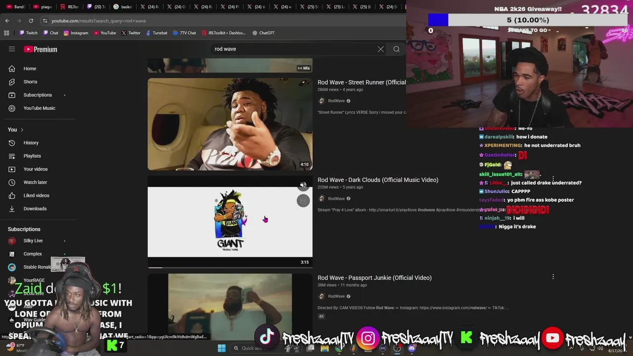Open RodWave channel under Dark Clouds
Image resolution: width=633 pixels, height=356 pixels.
pyautogui.click(x=336, y=199)
